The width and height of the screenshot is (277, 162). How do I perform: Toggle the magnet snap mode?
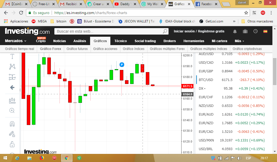(x=12, y=124)
